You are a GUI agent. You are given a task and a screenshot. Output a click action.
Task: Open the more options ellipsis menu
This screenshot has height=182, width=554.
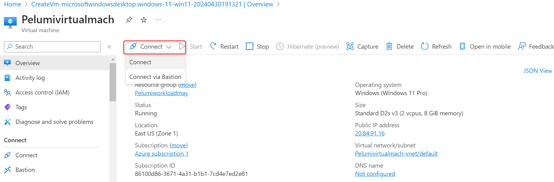click(158, 20)
